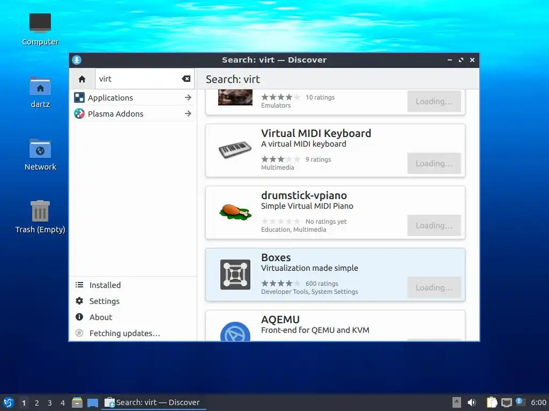Open the volume control tray icon

tap(472, 402)
